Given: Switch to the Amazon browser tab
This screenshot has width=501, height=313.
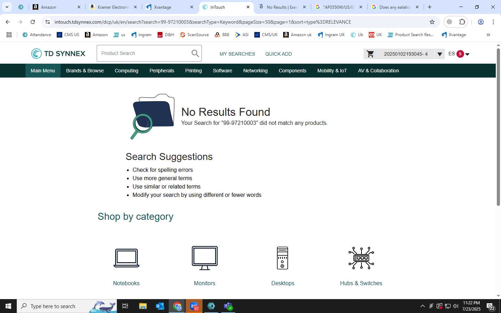Looking at the screenshot, I should (57, 7).
